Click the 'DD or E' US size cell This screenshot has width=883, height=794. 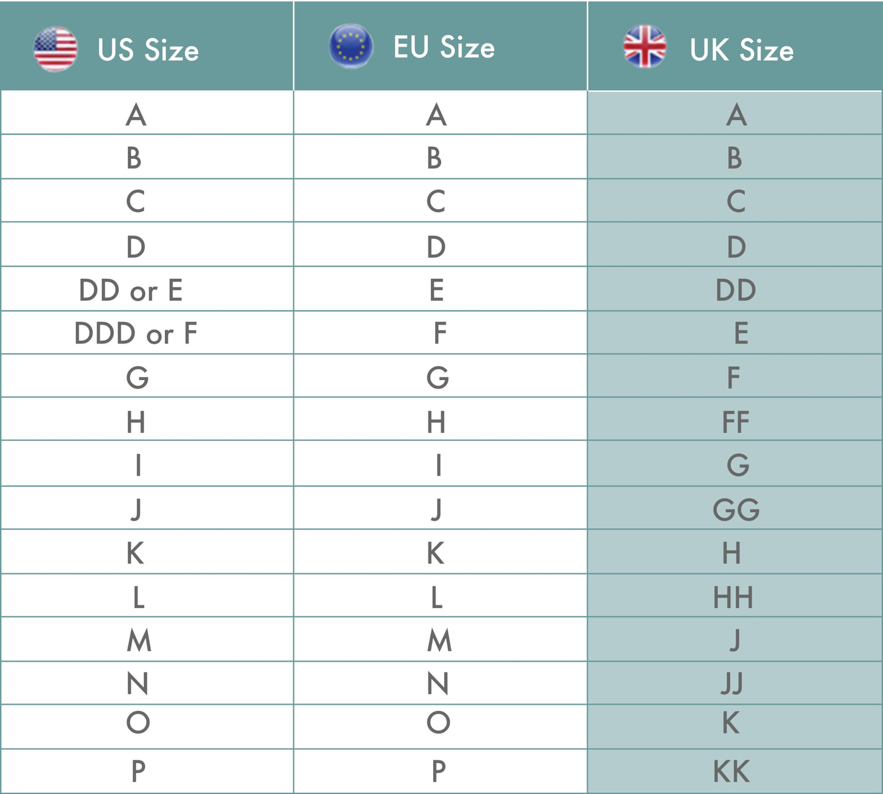point(131,290)
